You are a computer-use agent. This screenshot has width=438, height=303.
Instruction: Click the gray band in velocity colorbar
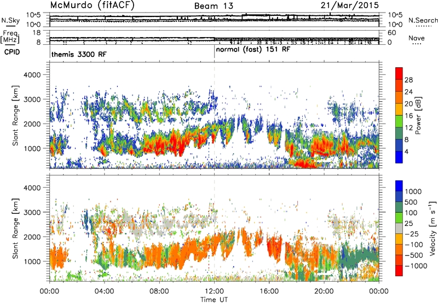click(399, 229)
